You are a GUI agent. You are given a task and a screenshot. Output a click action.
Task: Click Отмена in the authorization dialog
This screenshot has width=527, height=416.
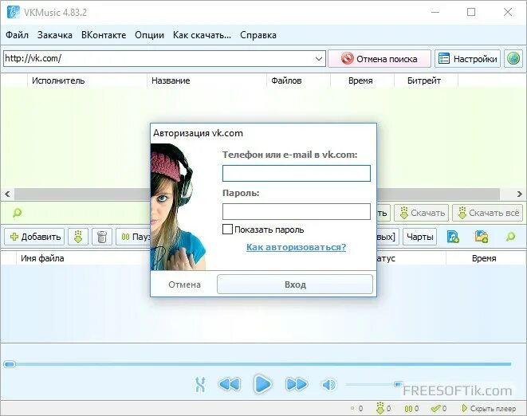pyautogui.click(x=184, y=285)
